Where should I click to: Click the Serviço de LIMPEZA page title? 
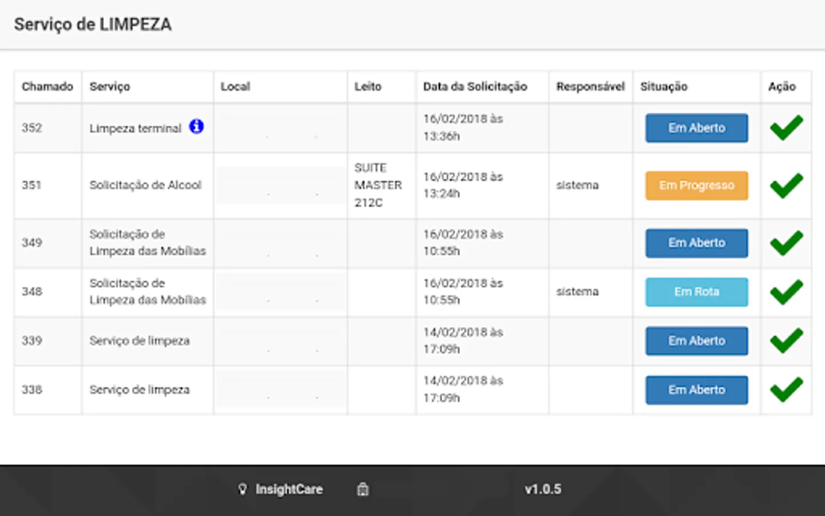(x=93, y=25)
